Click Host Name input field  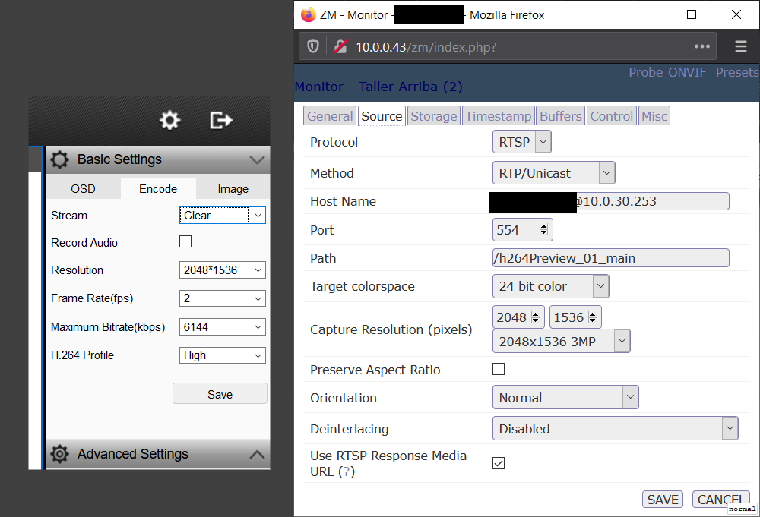pyautogui.click(x=611, y=201)
